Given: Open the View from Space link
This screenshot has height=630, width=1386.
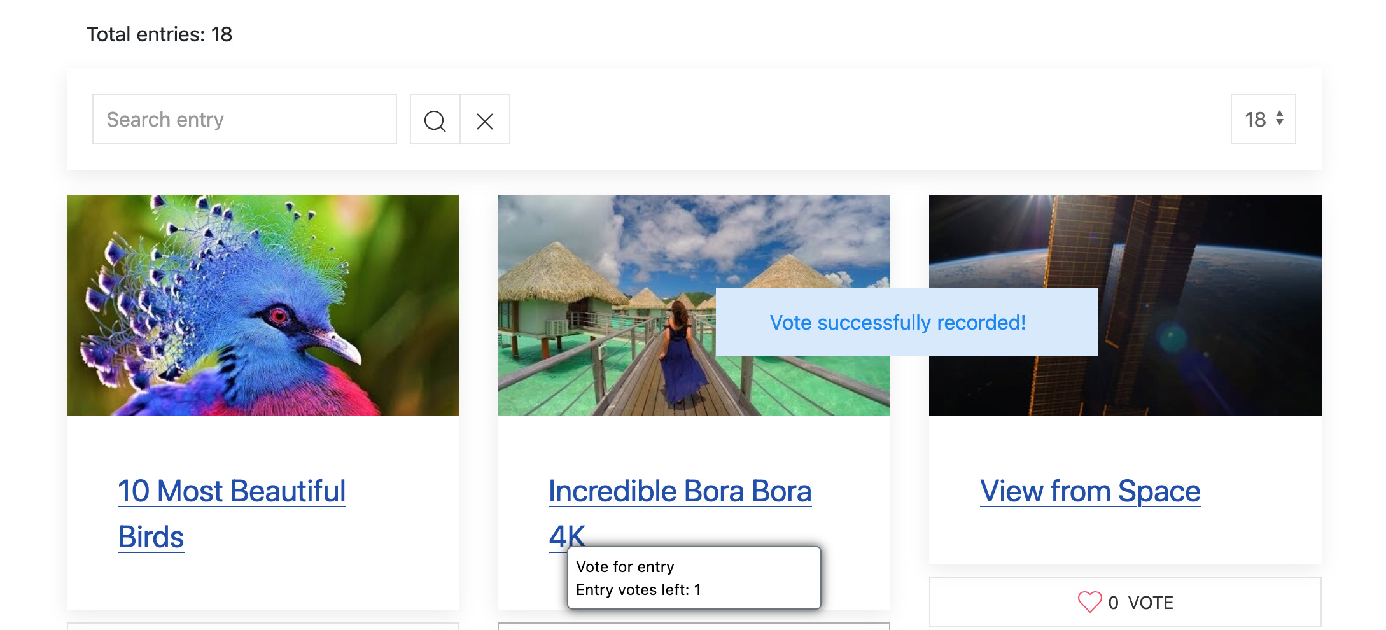Looking at the screenshot, I should coord(1090,491).
